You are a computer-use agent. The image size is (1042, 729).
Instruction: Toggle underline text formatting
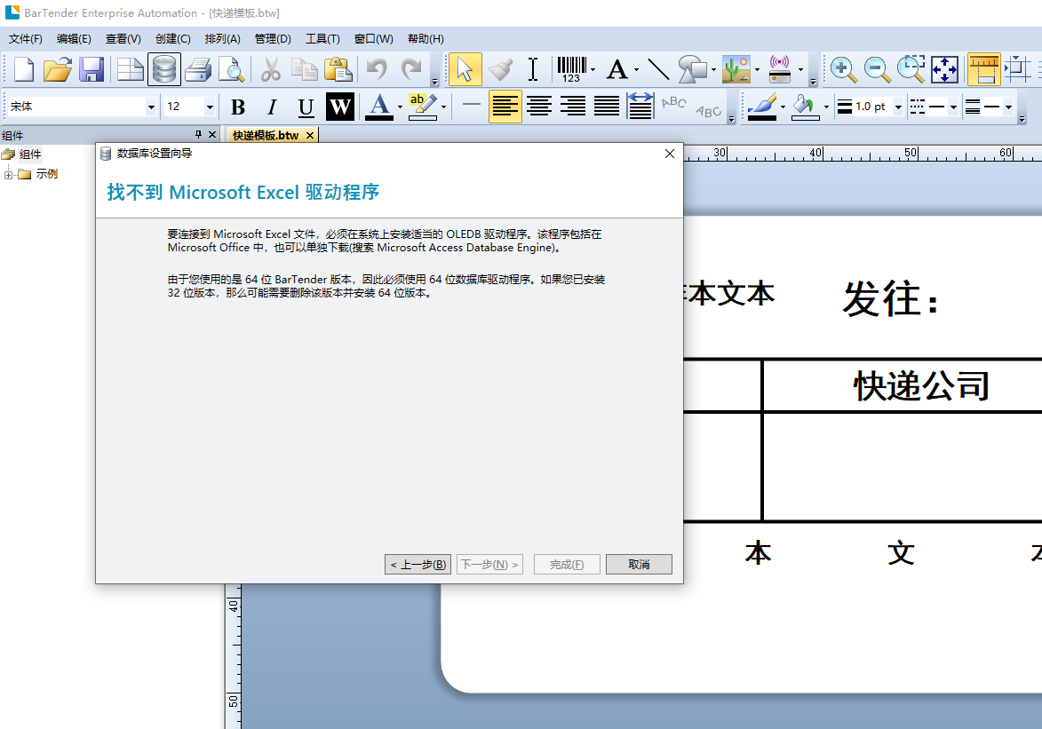[306, 107]
